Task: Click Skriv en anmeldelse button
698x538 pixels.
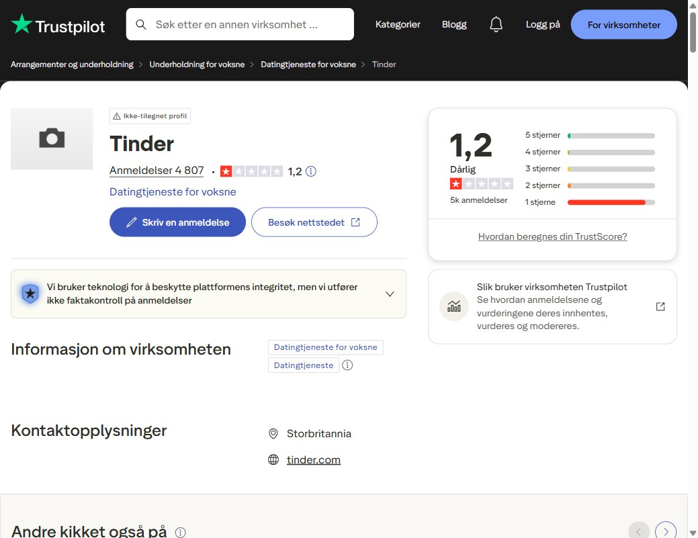Action: (x=177, y=222)
